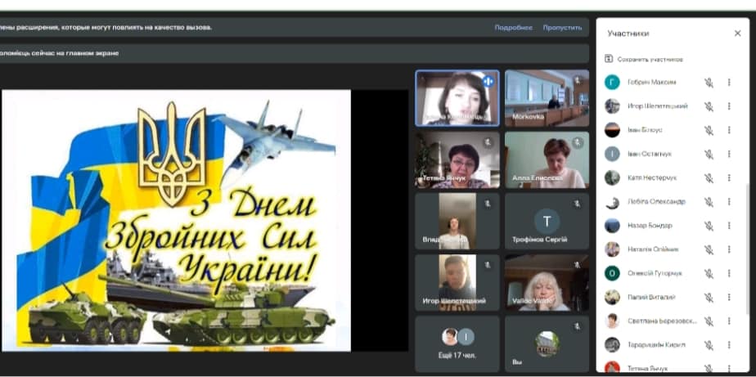This screenshot has height=377, width=756.
Task: Click the gray І avatar of Іван Остапчук
Action: click(612, 155)
